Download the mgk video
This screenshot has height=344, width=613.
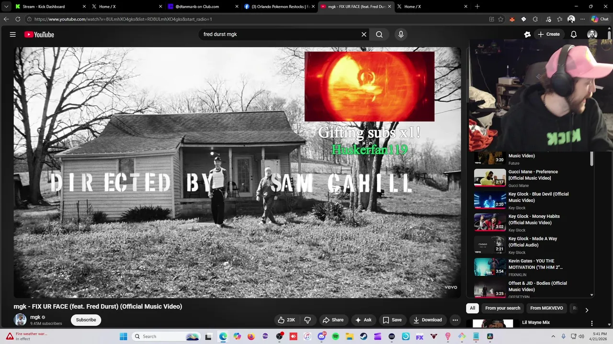[x=428, y=320]
